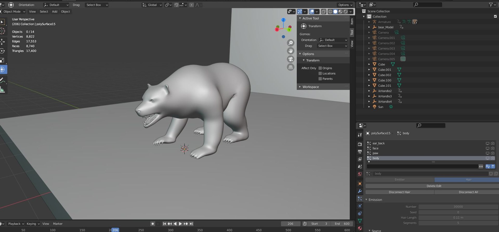
Task: Open the Output properties tab
Action: point(360,152)
